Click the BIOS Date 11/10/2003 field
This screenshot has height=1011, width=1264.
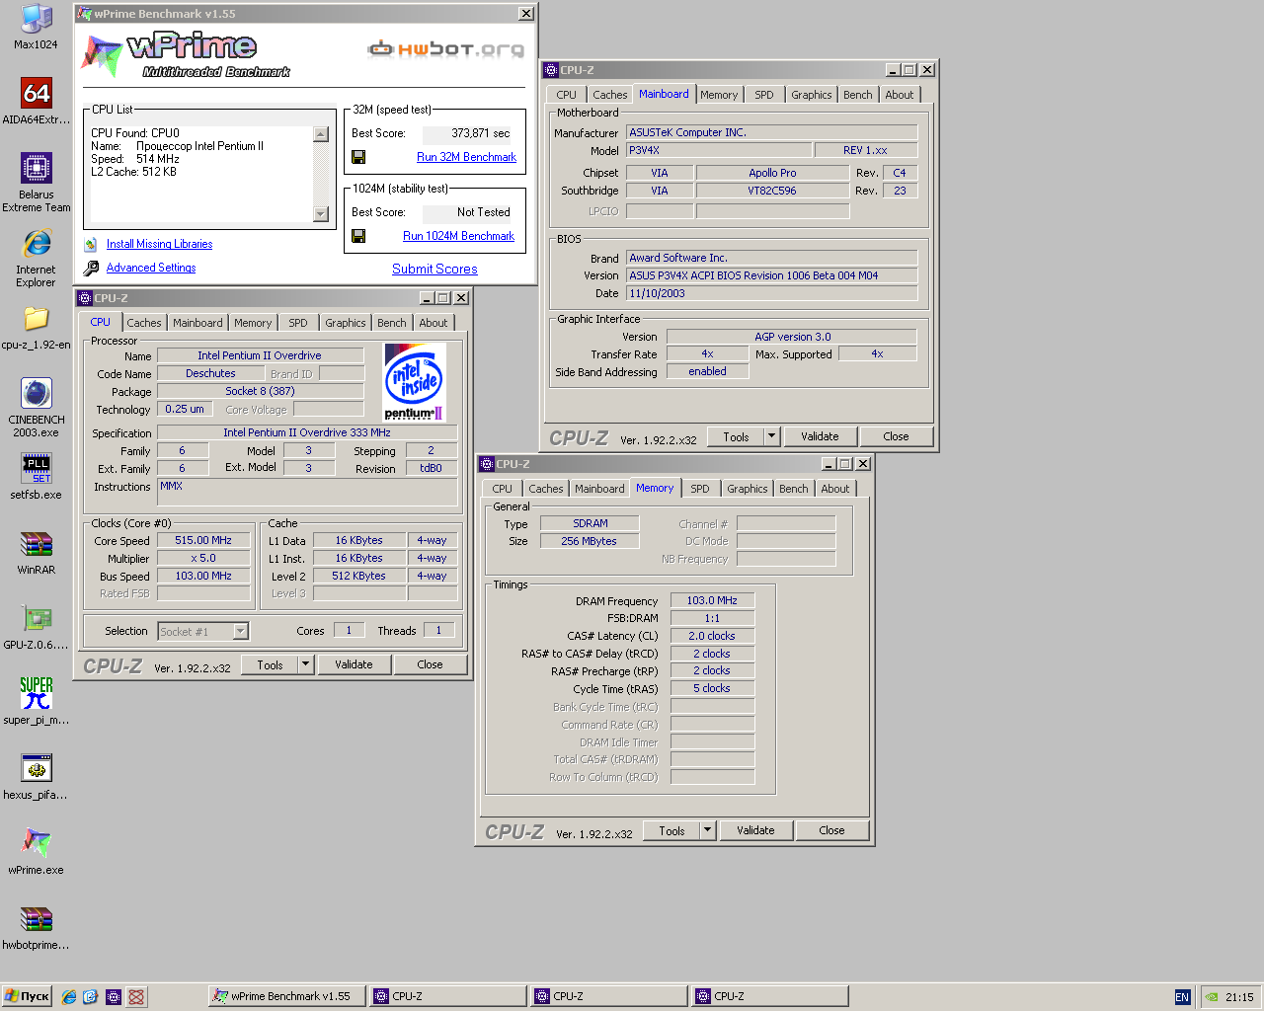772,293
